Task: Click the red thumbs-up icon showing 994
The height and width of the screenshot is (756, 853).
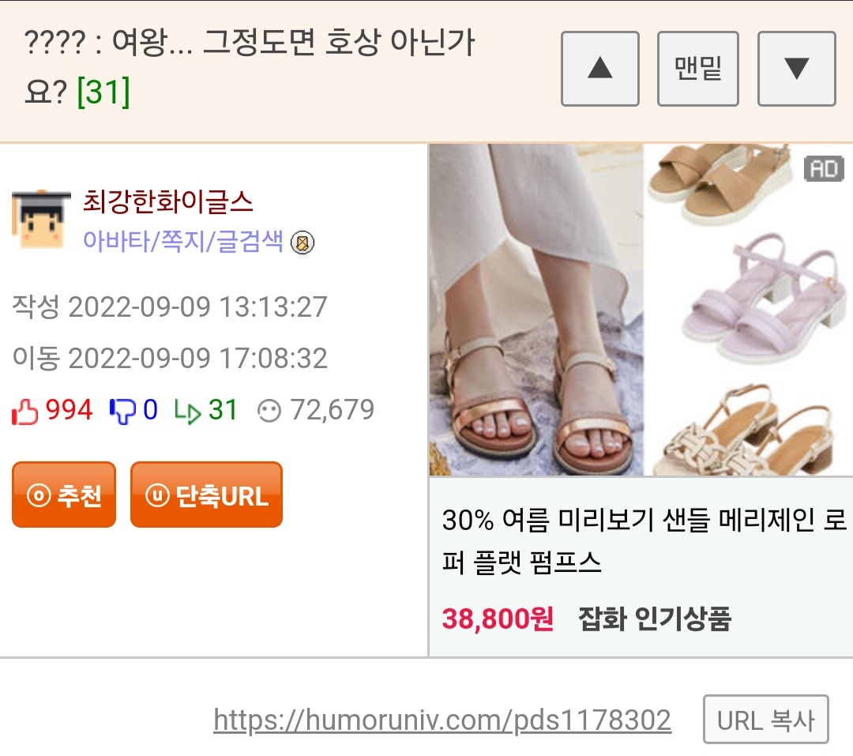Action: point(25,411)
